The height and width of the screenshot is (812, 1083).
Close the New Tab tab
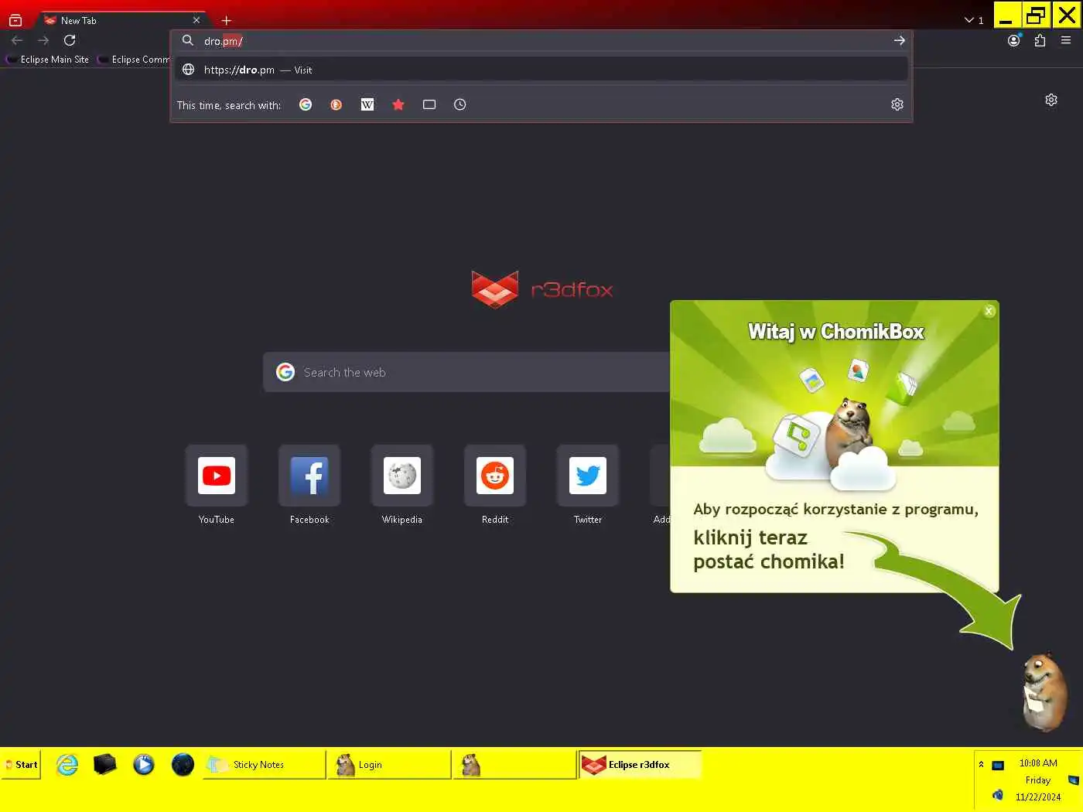196,20
